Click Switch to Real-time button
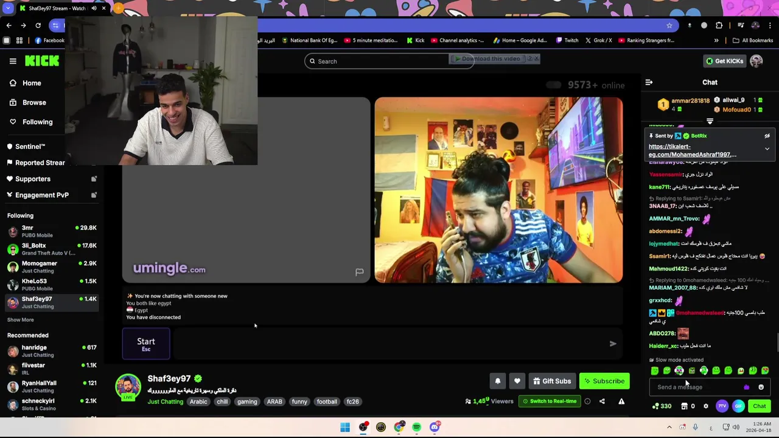The height and width of the screenshot is (438, 779). [x=548, y=401]
